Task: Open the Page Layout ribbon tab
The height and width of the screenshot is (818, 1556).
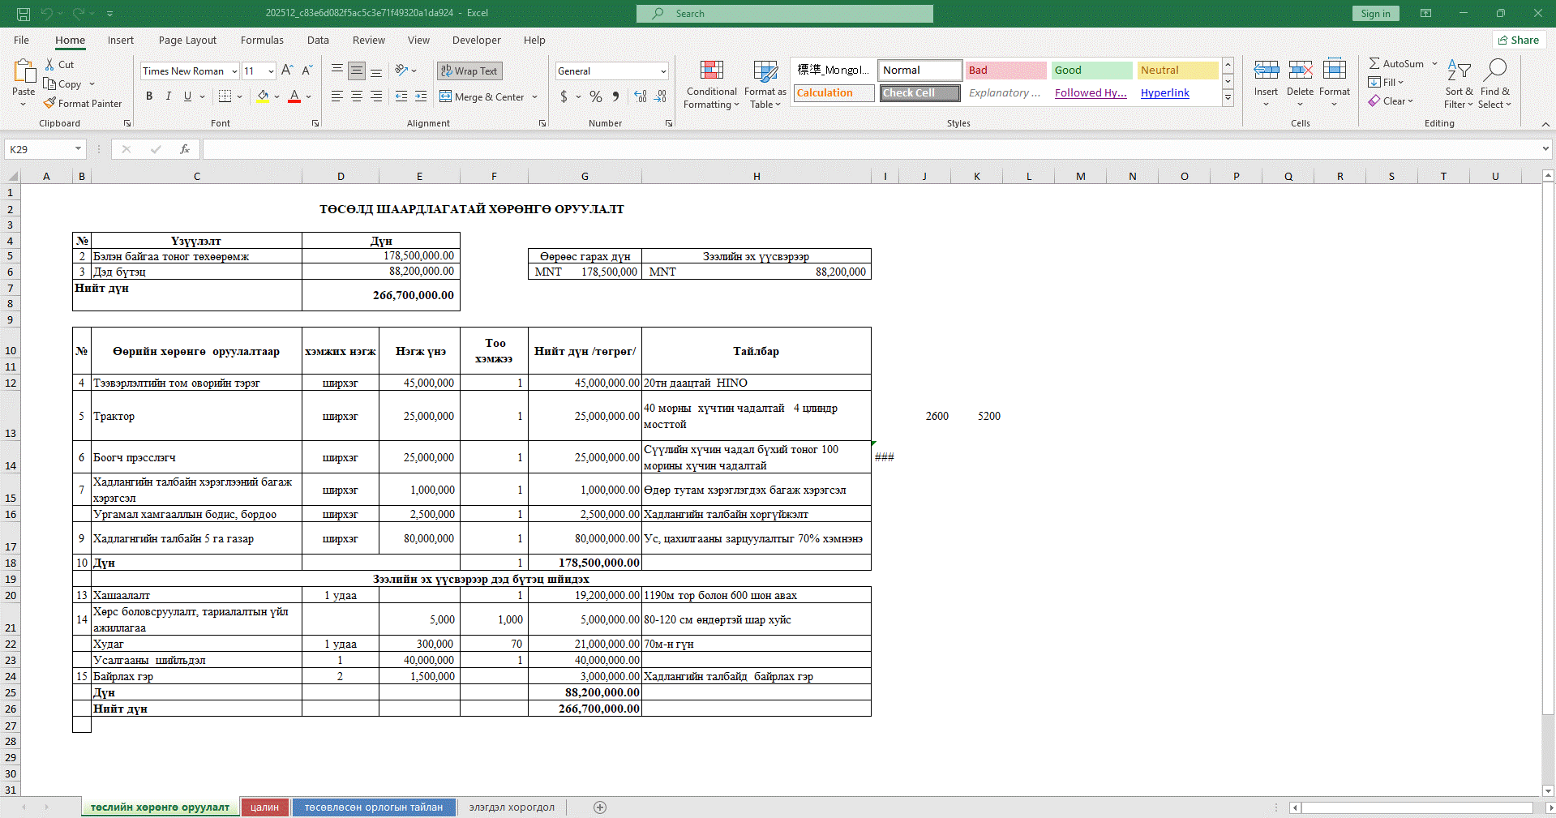Action: (187, 40)
